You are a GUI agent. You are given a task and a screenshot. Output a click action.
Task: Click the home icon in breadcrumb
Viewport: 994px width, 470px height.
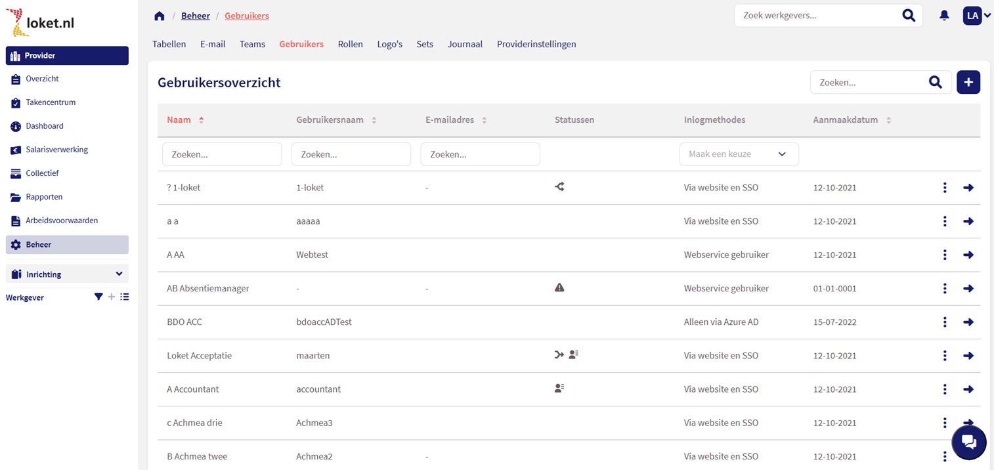(x=159, y=16)
